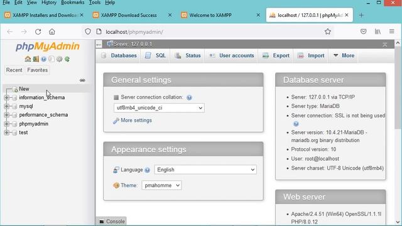
Task: Click the link-with-main-panel chain icon
Action: (x=82, y=80)
